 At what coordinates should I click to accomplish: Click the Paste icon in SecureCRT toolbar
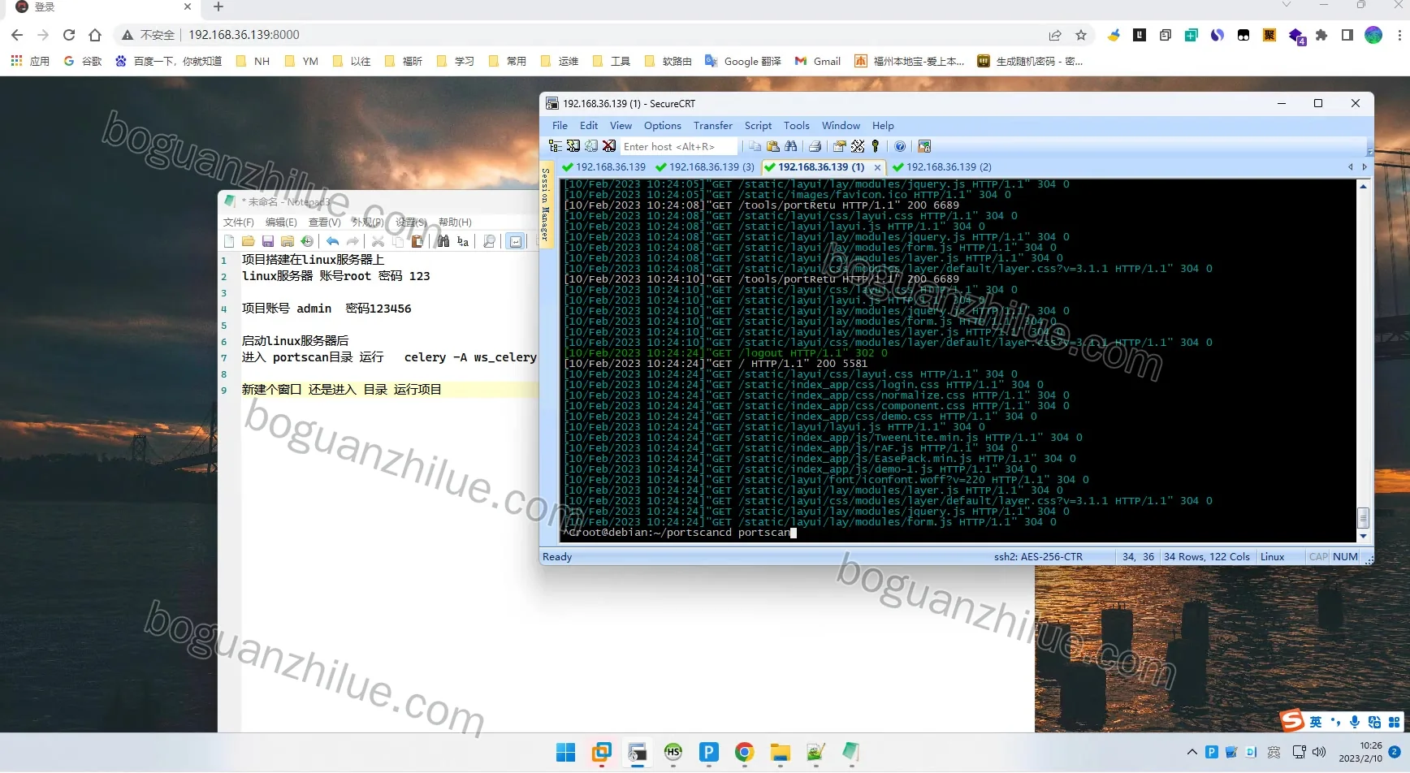tap(773, 146)
